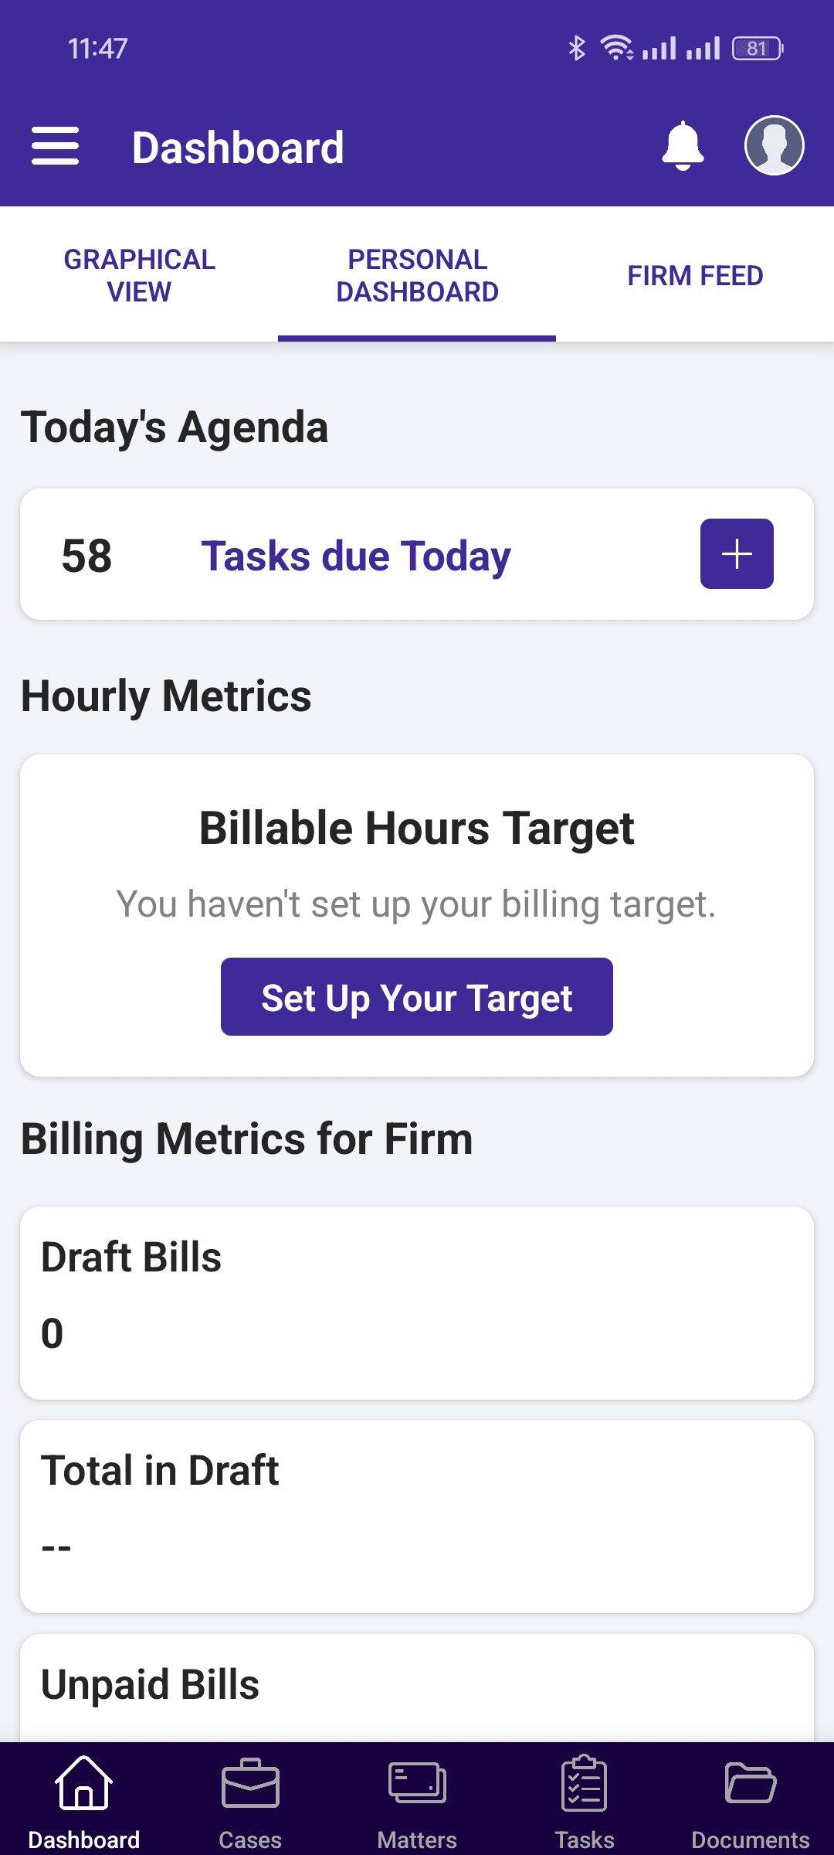This screenshot has width=834, height=1855.
Task: Open user profile avatar
Action: pos(774,145)
